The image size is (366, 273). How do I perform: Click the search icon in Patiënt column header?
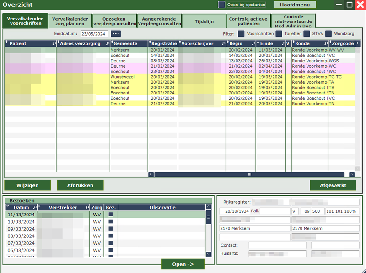[54, 43]
